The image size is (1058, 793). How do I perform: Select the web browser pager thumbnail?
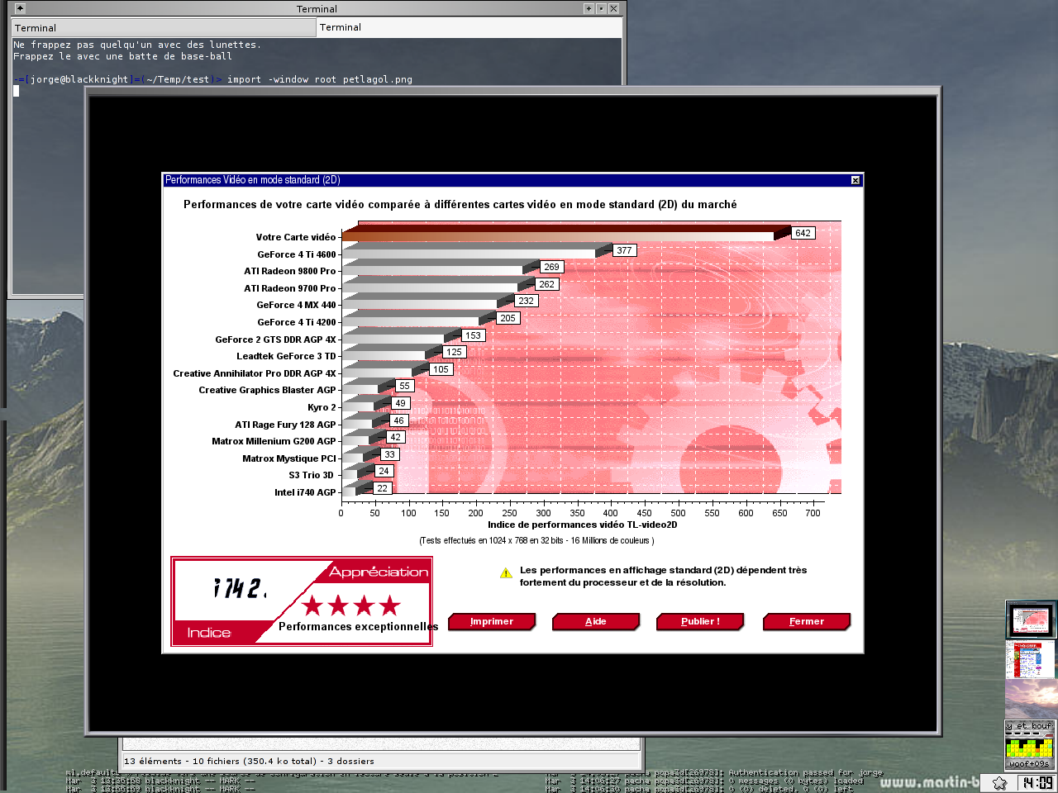point(1030,659)
